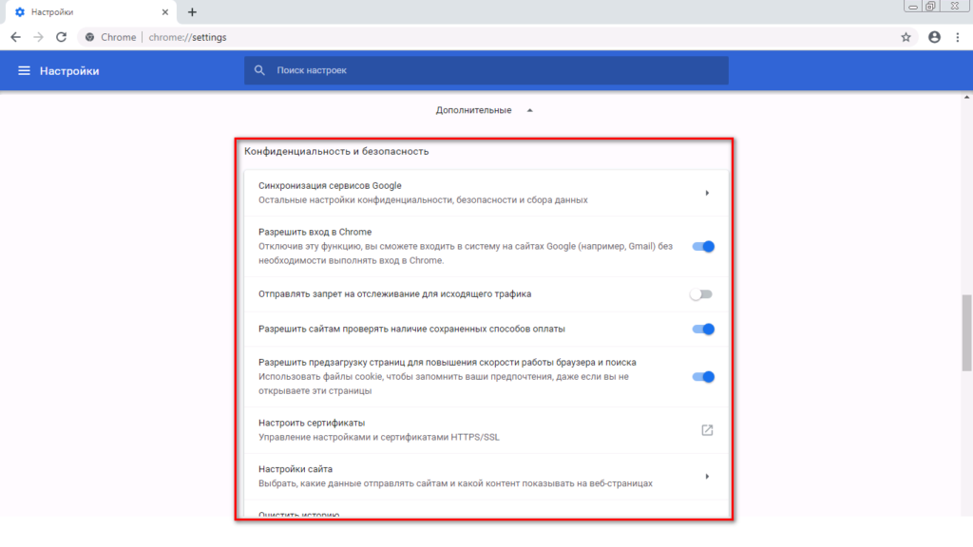The height and width of the screenshot is (547, 973).
Task: Click the Настройки сайта row label
Action: [296, 469]
